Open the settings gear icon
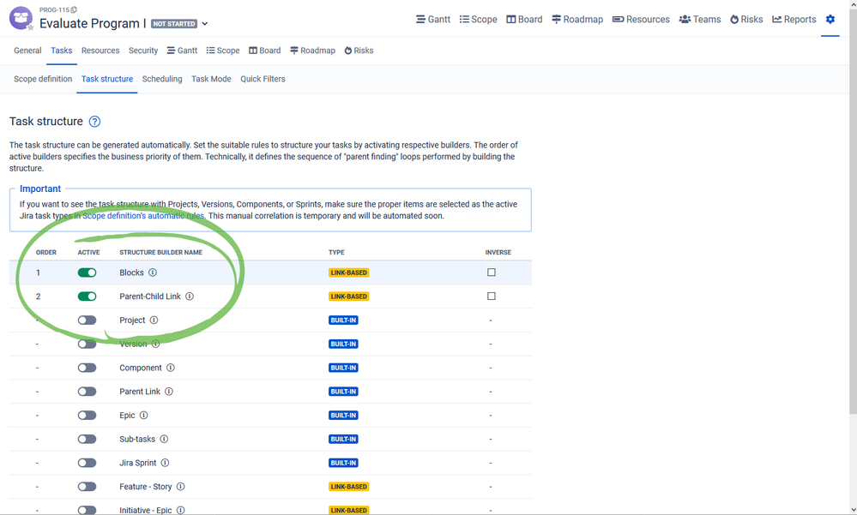 830,19
